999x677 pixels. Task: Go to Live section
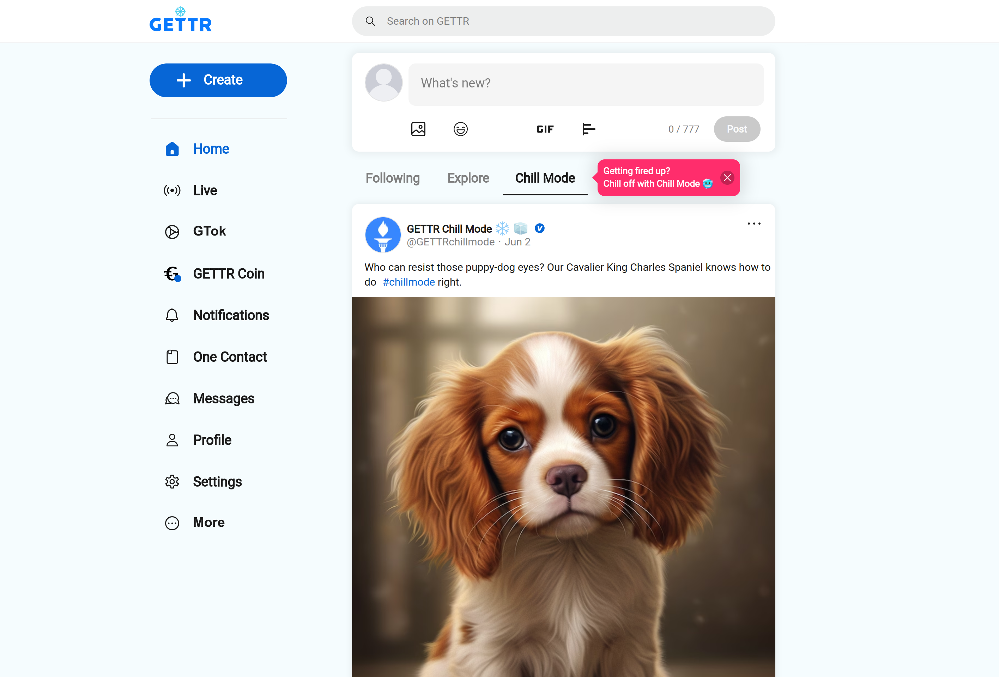pos(205,190)
